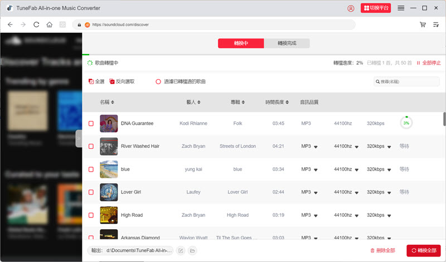Click the River Washed Hair song title
Screen dimensions: 446x262
tap(140, 146)
